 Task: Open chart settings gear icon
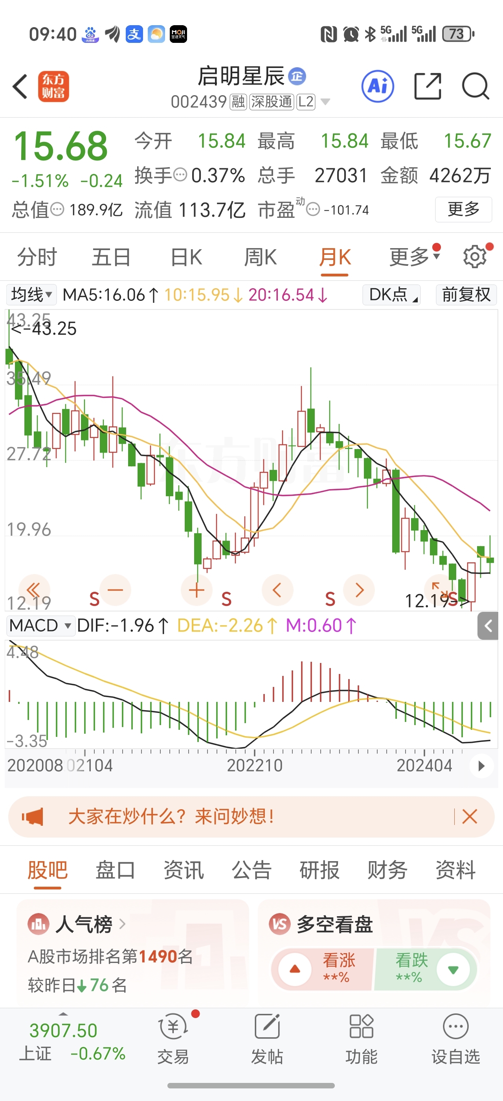474,257
